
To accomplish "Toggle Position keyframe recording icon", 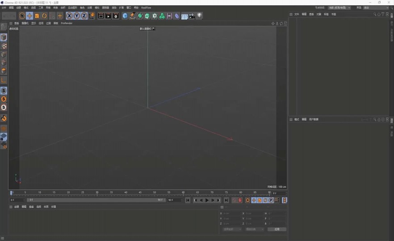I will click(254, 200).
